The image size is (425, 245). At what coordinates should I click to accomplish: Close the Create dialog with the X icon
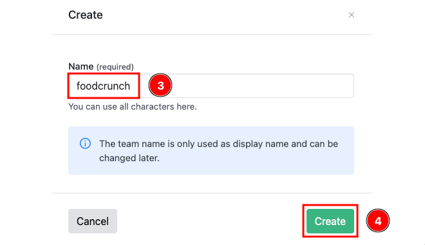click(352, 15)
